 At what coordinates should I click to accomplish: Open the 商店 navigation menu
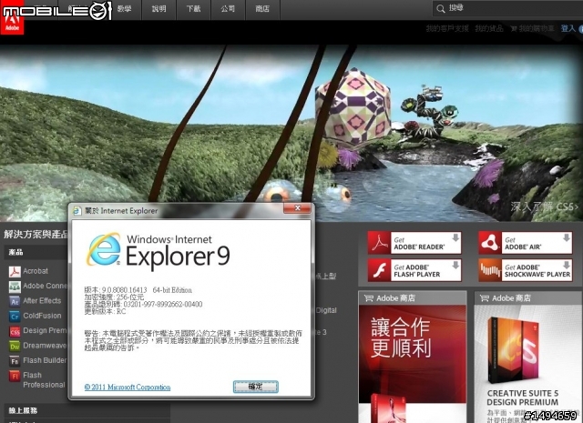tap(262, 9)
